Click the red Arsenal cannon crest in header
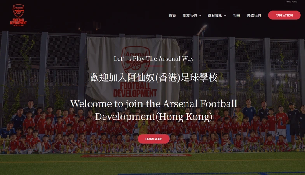 (19, 11)
